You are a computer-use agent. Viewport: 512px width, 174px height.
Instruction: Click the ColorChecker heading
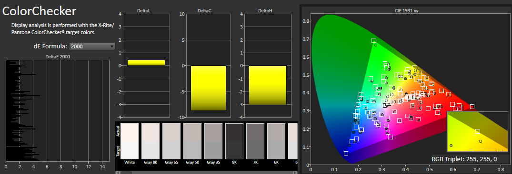(39, 11)
